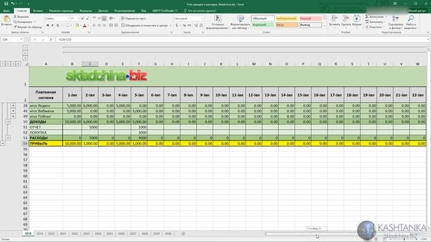Insert cells with Вставить in Ячейки group
Screen dimensions: 431x242
(x=335, y=21)
